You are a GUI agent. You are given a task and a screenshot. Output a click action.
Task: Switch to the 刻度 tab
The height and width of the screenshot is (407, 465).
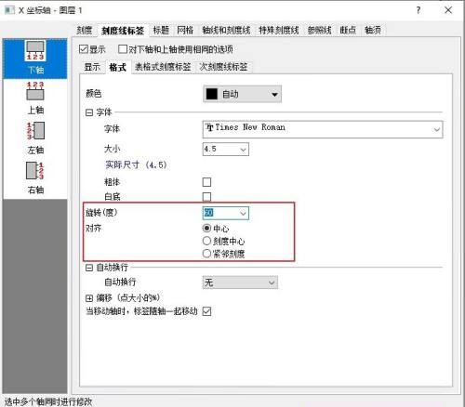pyautogui.click(x=85, y=30)
